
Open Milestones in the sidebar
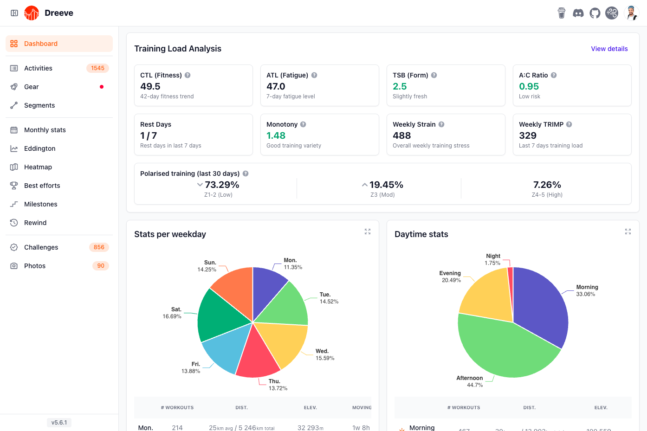point(59,204)
